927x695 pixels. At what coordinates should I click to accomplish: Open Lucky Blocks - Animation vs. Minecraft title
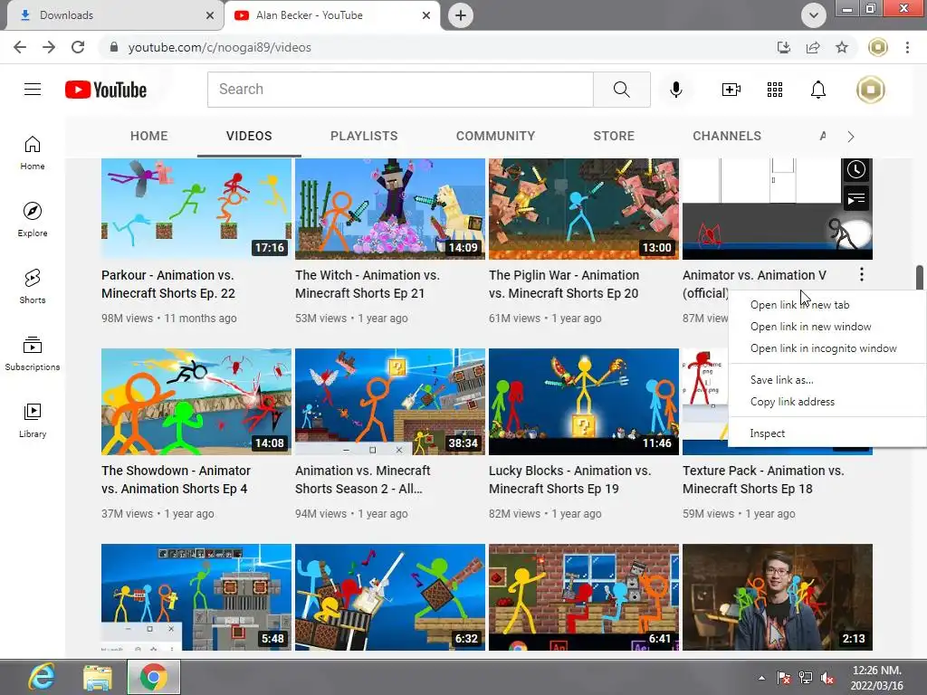click(570, 480)
